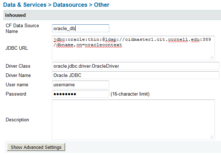Click the 'Driver Class' label
The width and height of the screenshot is (221, 155).
pos(18,66)
